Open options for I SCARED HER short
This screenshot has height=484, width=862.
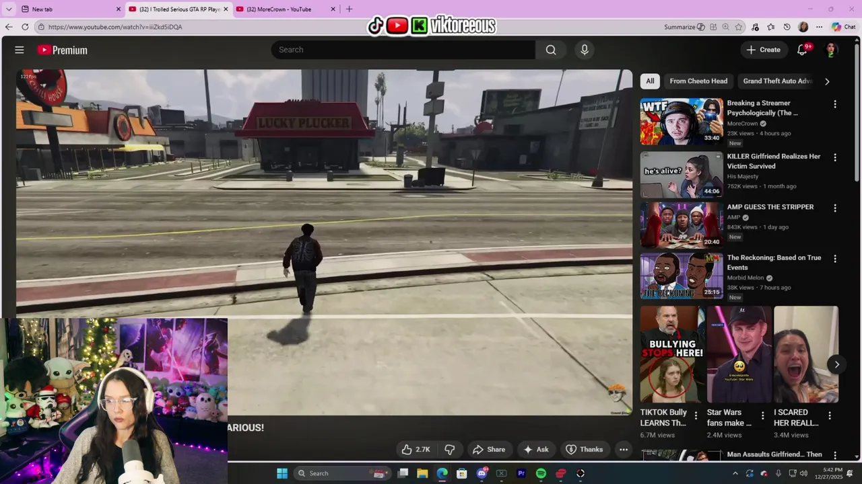tap(830, 415)
